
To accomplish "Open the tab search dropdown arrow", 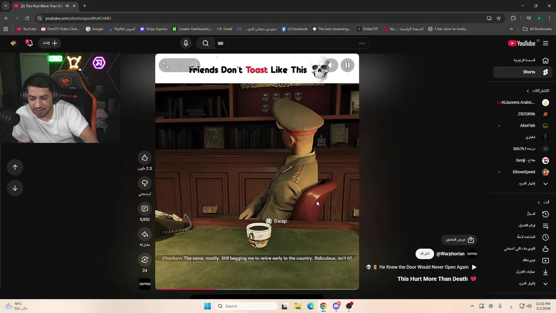I will 6,6.
